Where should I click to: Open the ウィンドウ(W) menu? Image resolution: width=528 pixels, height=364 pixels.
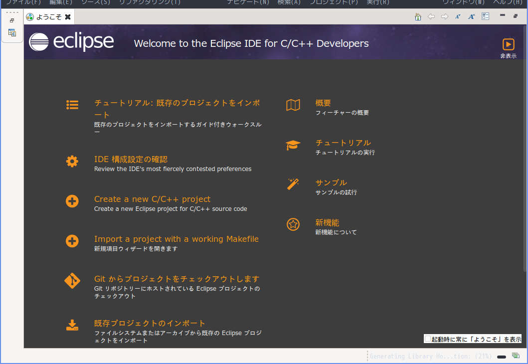(x=464, y=2)
